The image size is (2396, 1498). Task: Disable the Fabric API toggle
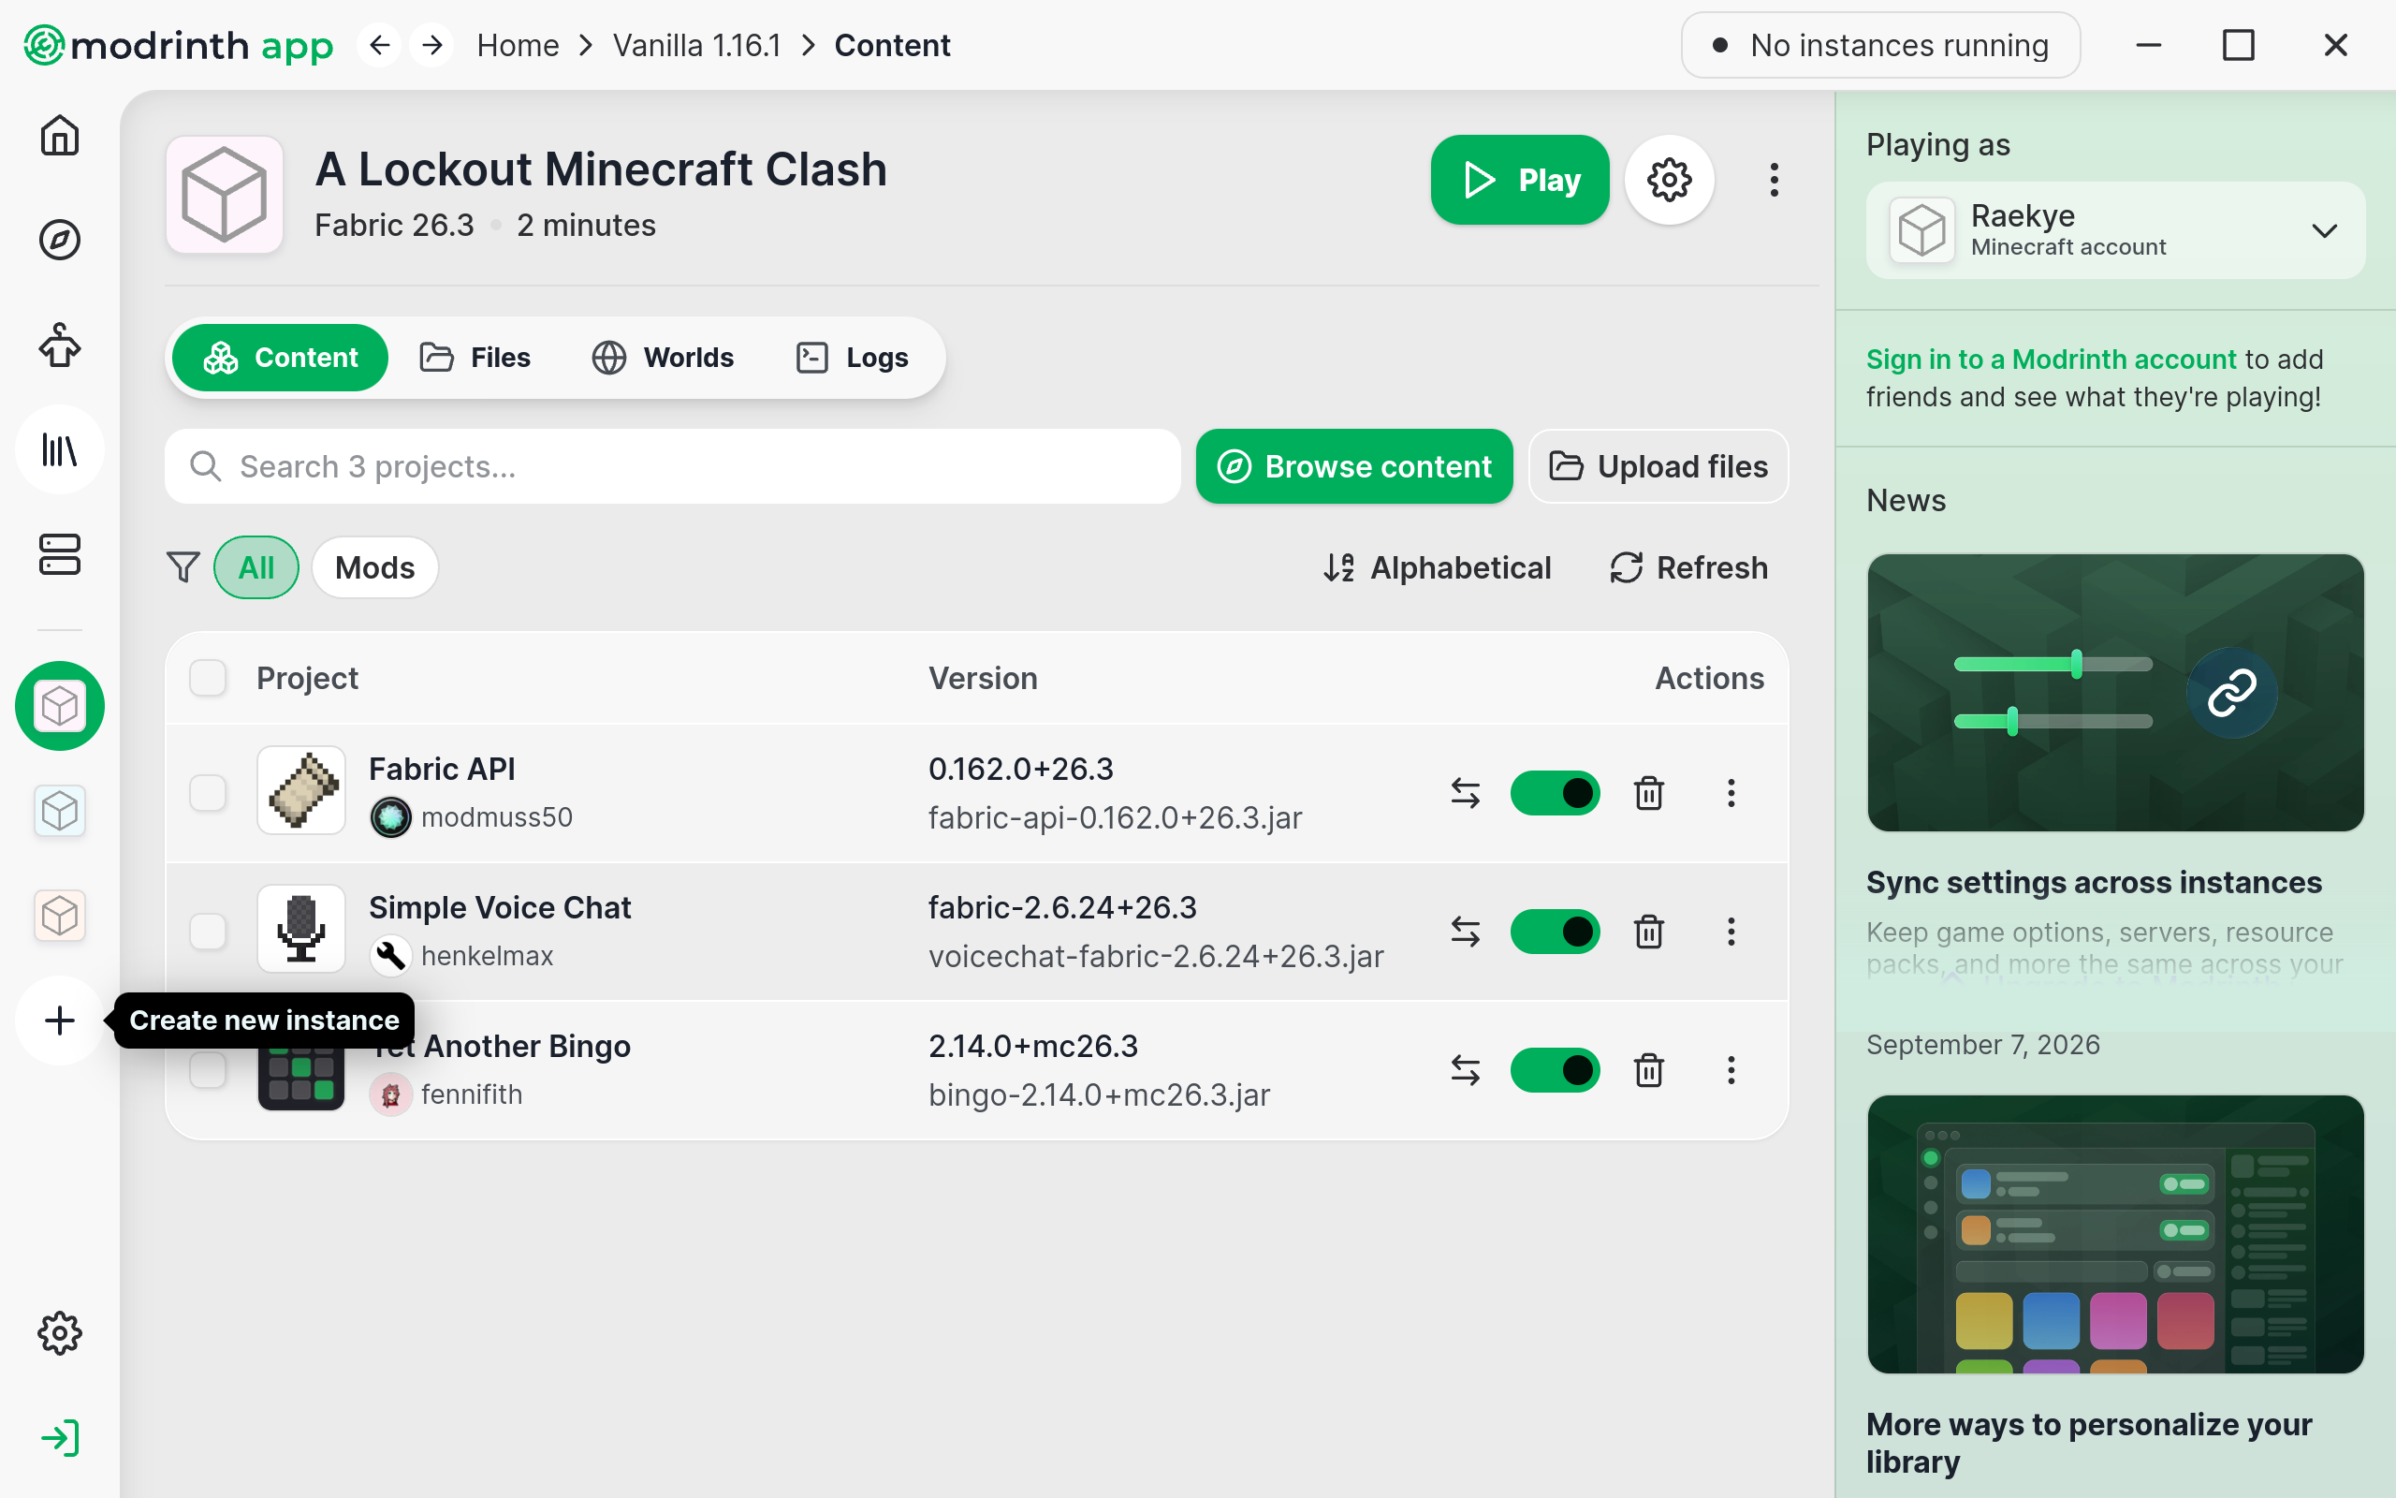coord(1555,793)
